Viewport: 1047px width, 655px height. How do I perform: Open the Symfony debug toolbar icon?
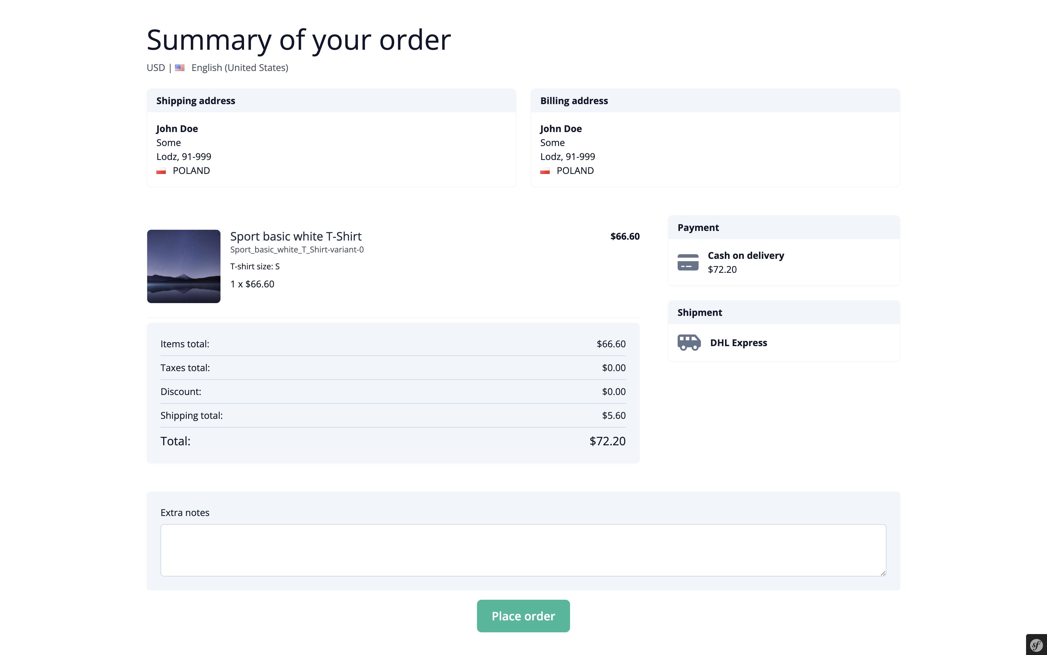click(x=1036, y=645)
